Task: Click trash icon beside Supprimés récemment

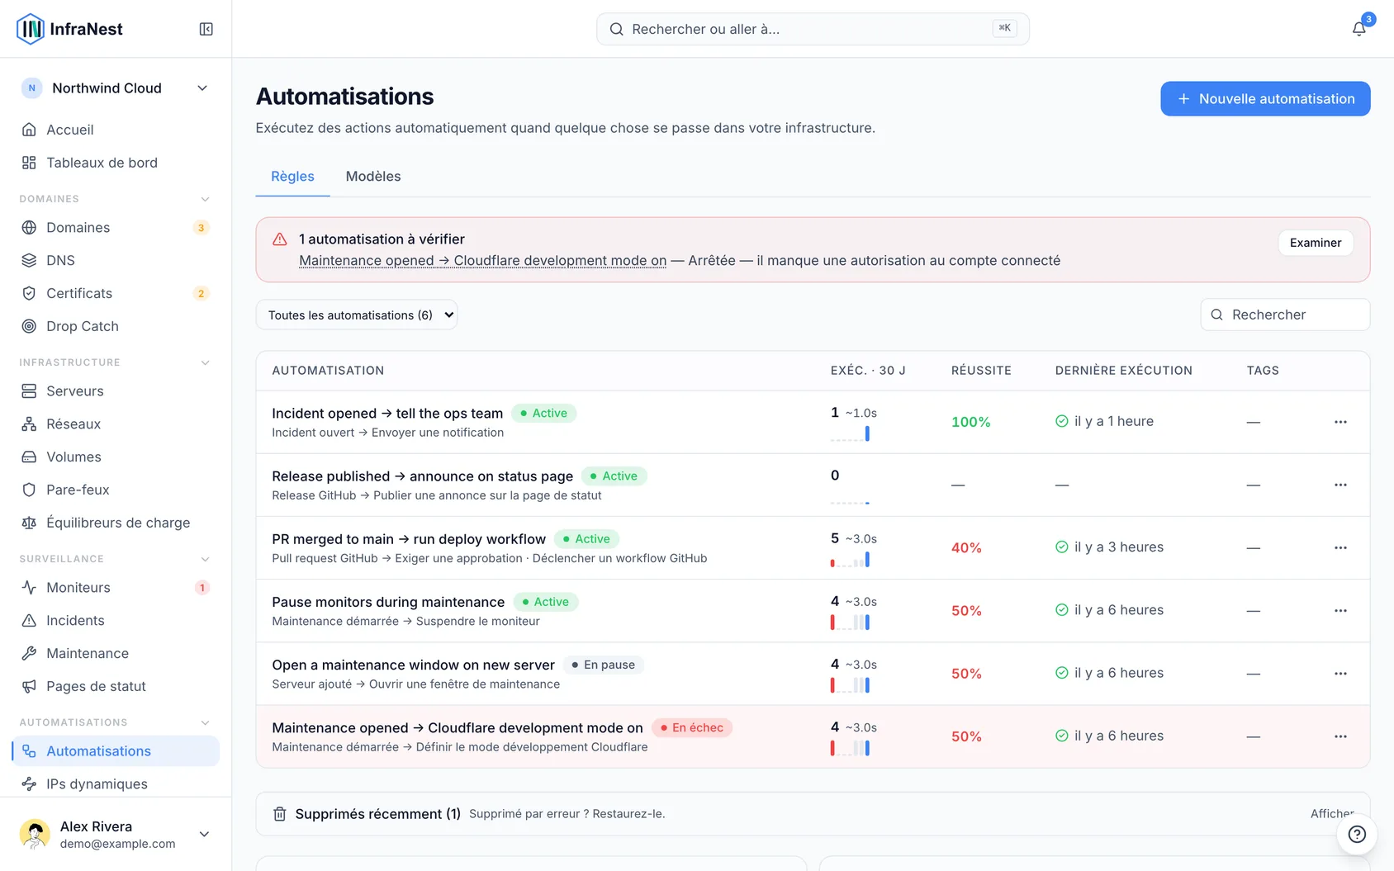Action: tap(280, 814)
